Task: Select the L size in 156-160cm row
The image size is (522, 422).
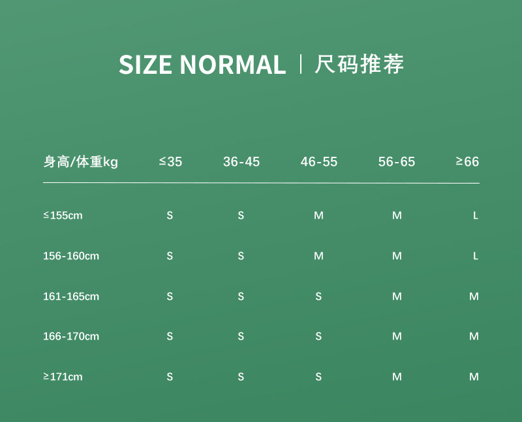Action: (476, 256)
